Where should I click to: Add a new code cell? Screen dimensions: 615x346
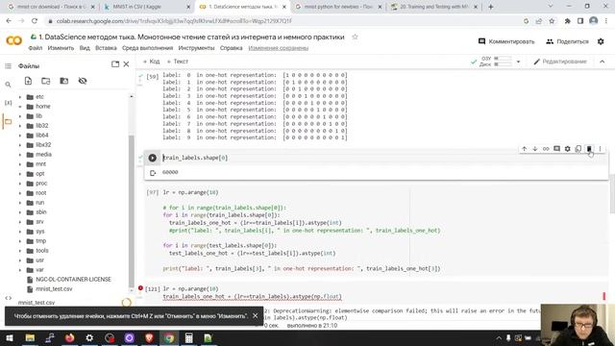(x=152, y=62)
